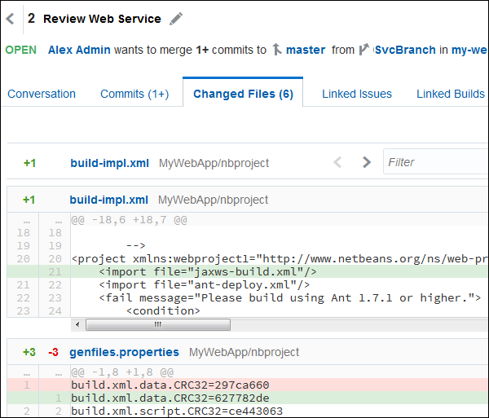Click the SvcBranch branch icon
Screen dimensions: 489x418
coord(363,50)
